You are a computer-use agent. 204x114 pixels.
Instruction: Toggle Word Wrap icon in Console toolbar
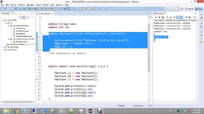(x=174, y=17)
